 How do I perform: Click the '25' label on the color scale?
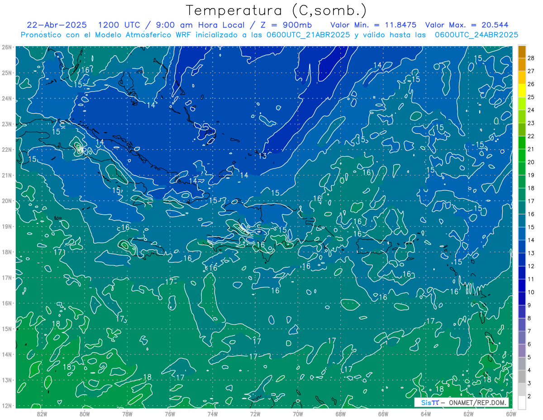(531, 97)
